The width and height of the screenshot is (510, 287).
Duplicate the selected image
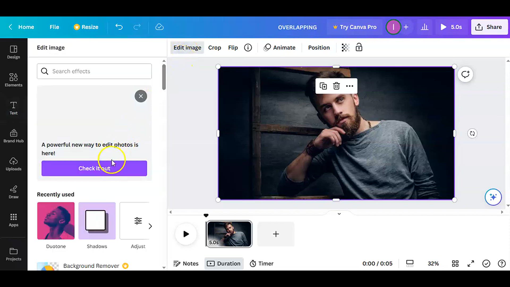[323, 86]
